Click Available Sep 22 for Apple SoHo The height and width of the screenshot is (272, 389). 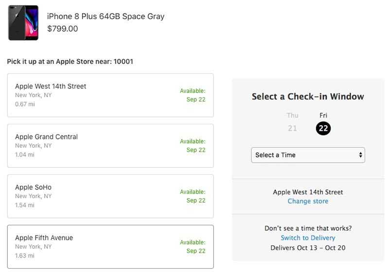[x=193, y=196]
